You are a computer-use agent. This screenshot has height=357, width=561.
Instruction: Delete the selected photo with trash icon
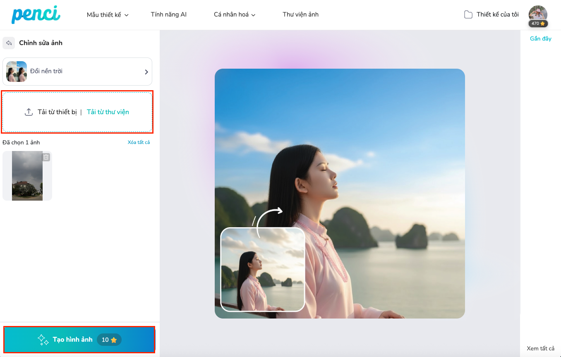coord(46,157)
